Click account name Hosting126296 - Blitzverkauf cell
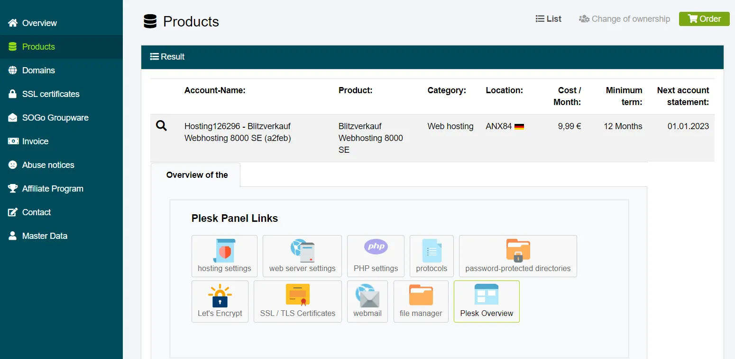 coord(238,132)
